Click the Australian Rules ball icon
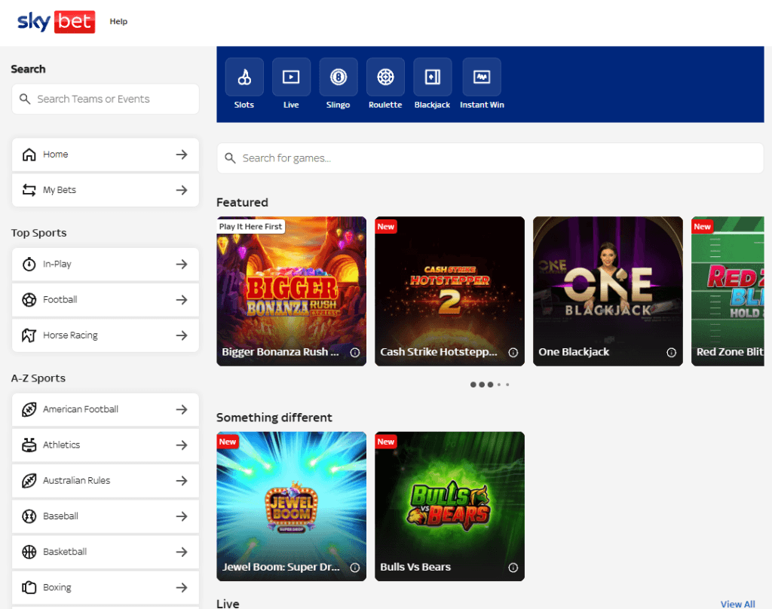Image resolution: width=772 pixels, height=609 pixels. [29, 481]
